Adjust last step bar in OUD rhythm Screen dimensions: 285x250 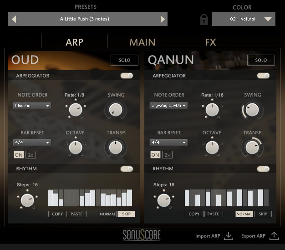tap(130, 198)
